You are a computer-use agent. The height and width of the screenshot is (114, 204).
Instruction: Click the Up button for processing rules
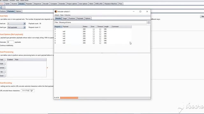tap(3, 72)
